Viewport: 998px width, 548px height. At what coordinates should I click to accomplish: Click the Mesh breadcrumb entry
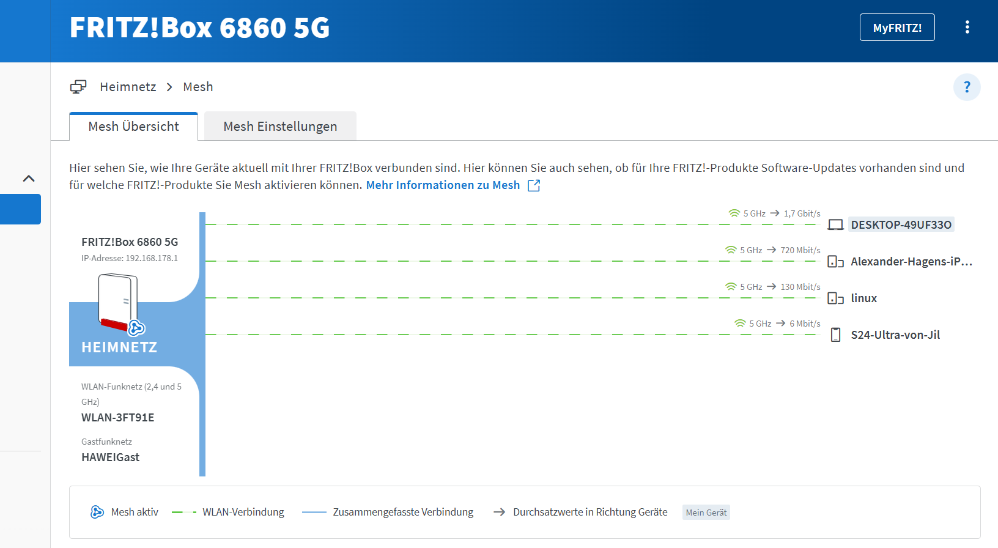pyautogui.click(x=198, y=87)
